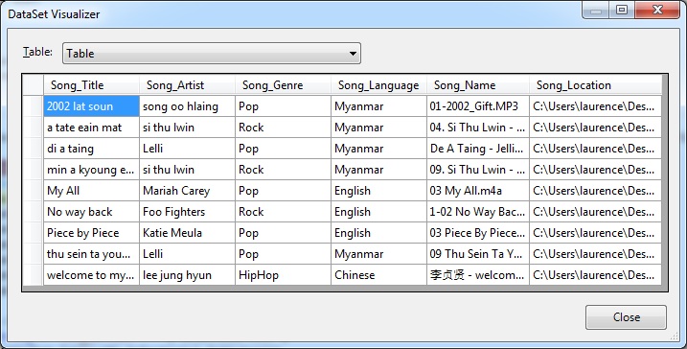Click the 'Foo Fighters' artist cell
This screenshot has height=349, width=687.
point(187,211)
